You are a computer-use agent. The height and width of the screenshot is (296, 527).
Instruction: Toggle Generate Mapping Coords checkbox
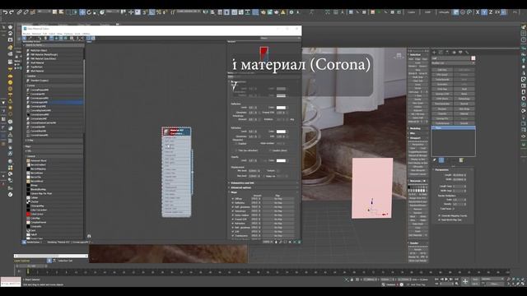pyautogui.click(x=439, y=215)
